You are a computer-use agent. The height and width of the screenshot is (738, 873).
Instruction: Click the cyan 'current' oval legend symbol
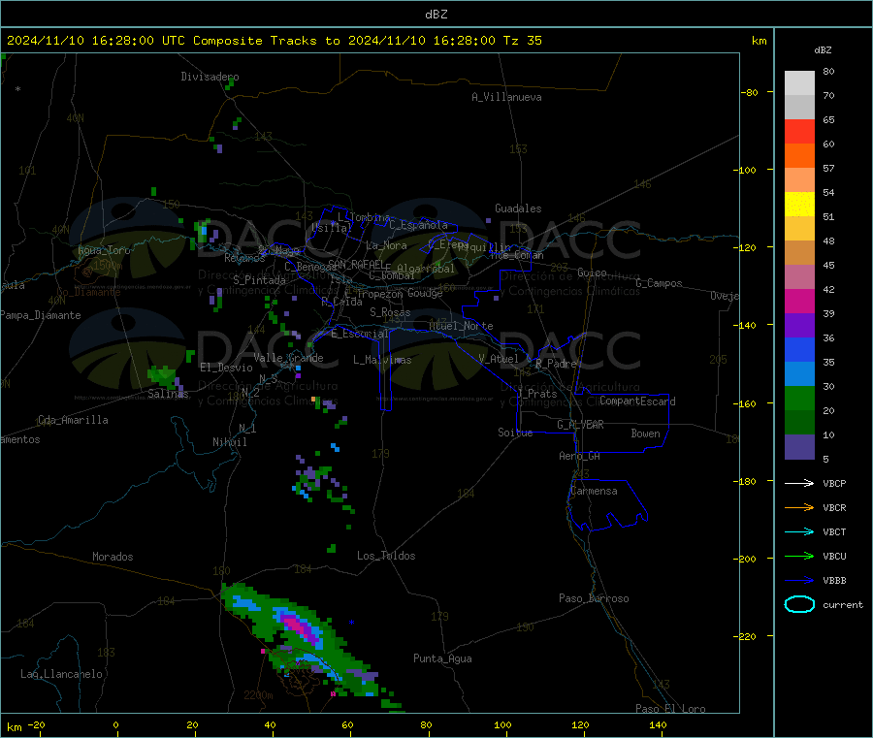pyautogui.click(x=799, y=604)
